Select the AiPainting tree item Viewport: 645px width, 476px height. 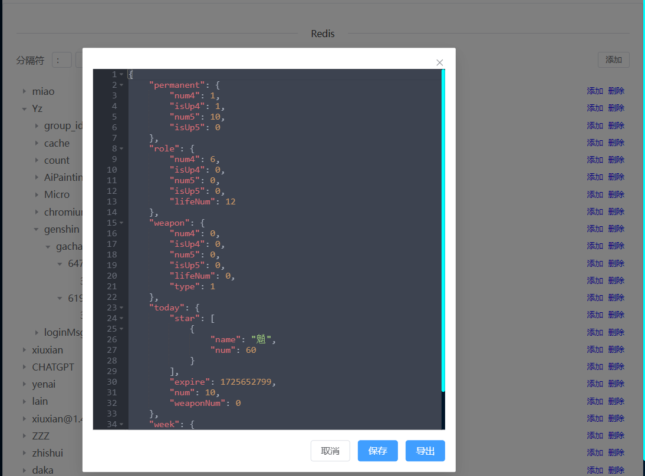(63, 177)
